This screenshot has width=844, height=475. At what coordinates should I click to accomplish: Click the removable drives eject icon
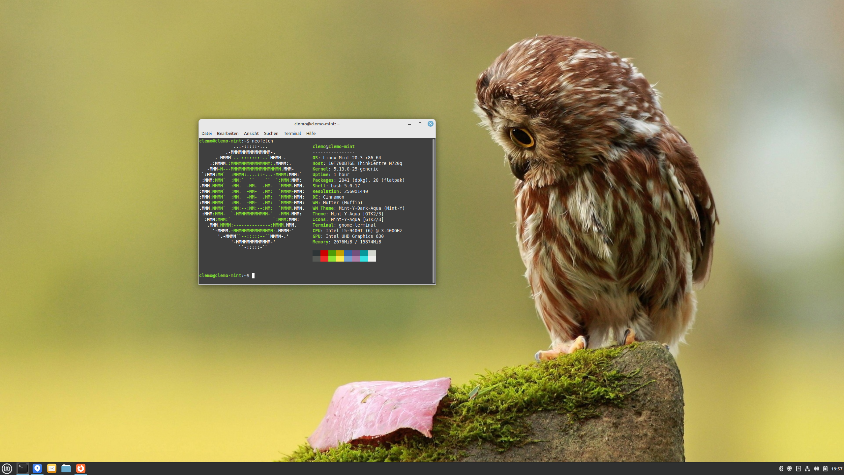tap(799, 469)
